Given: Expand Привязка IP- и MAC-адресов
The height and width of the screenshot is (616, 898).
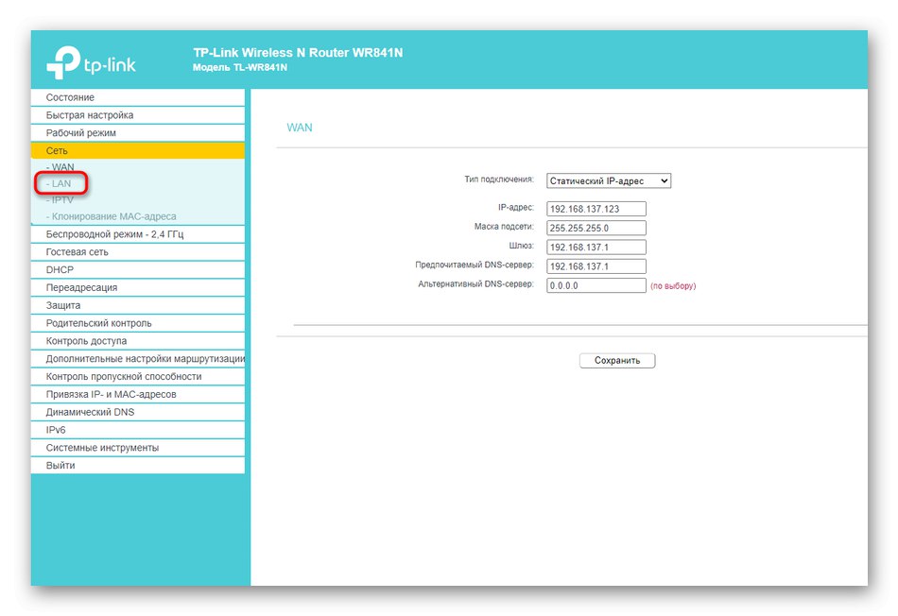Looking at the screenshot, I should pos(137,394).
